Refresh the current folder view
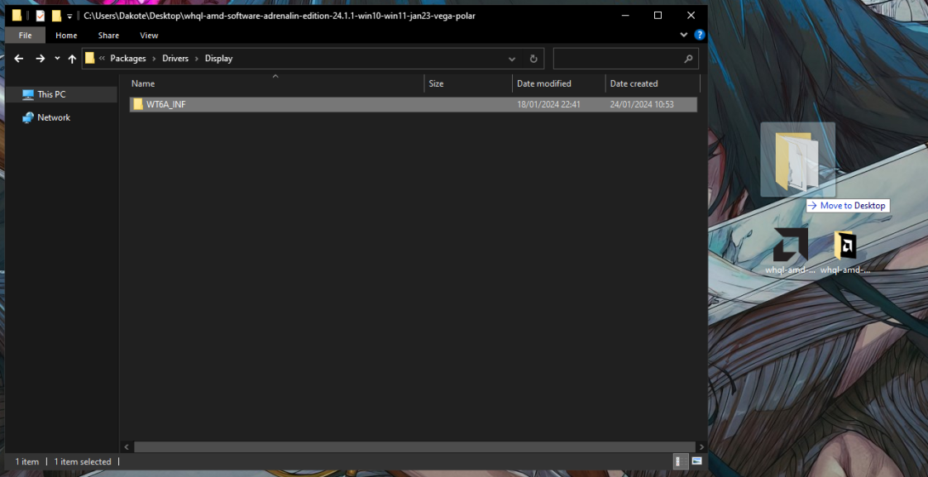Screen dimensions: 928x477 [x=533, y=59]
